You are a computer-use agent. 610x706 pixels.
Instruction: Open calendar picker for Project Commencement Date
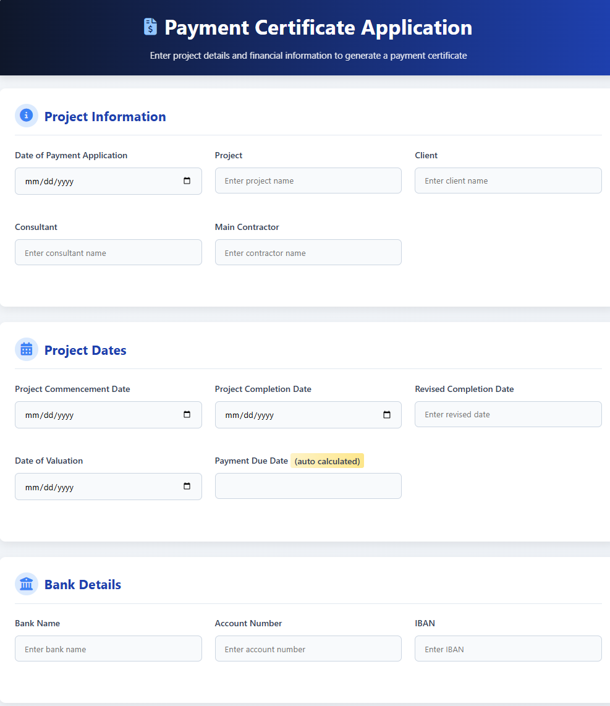(187, 415)
